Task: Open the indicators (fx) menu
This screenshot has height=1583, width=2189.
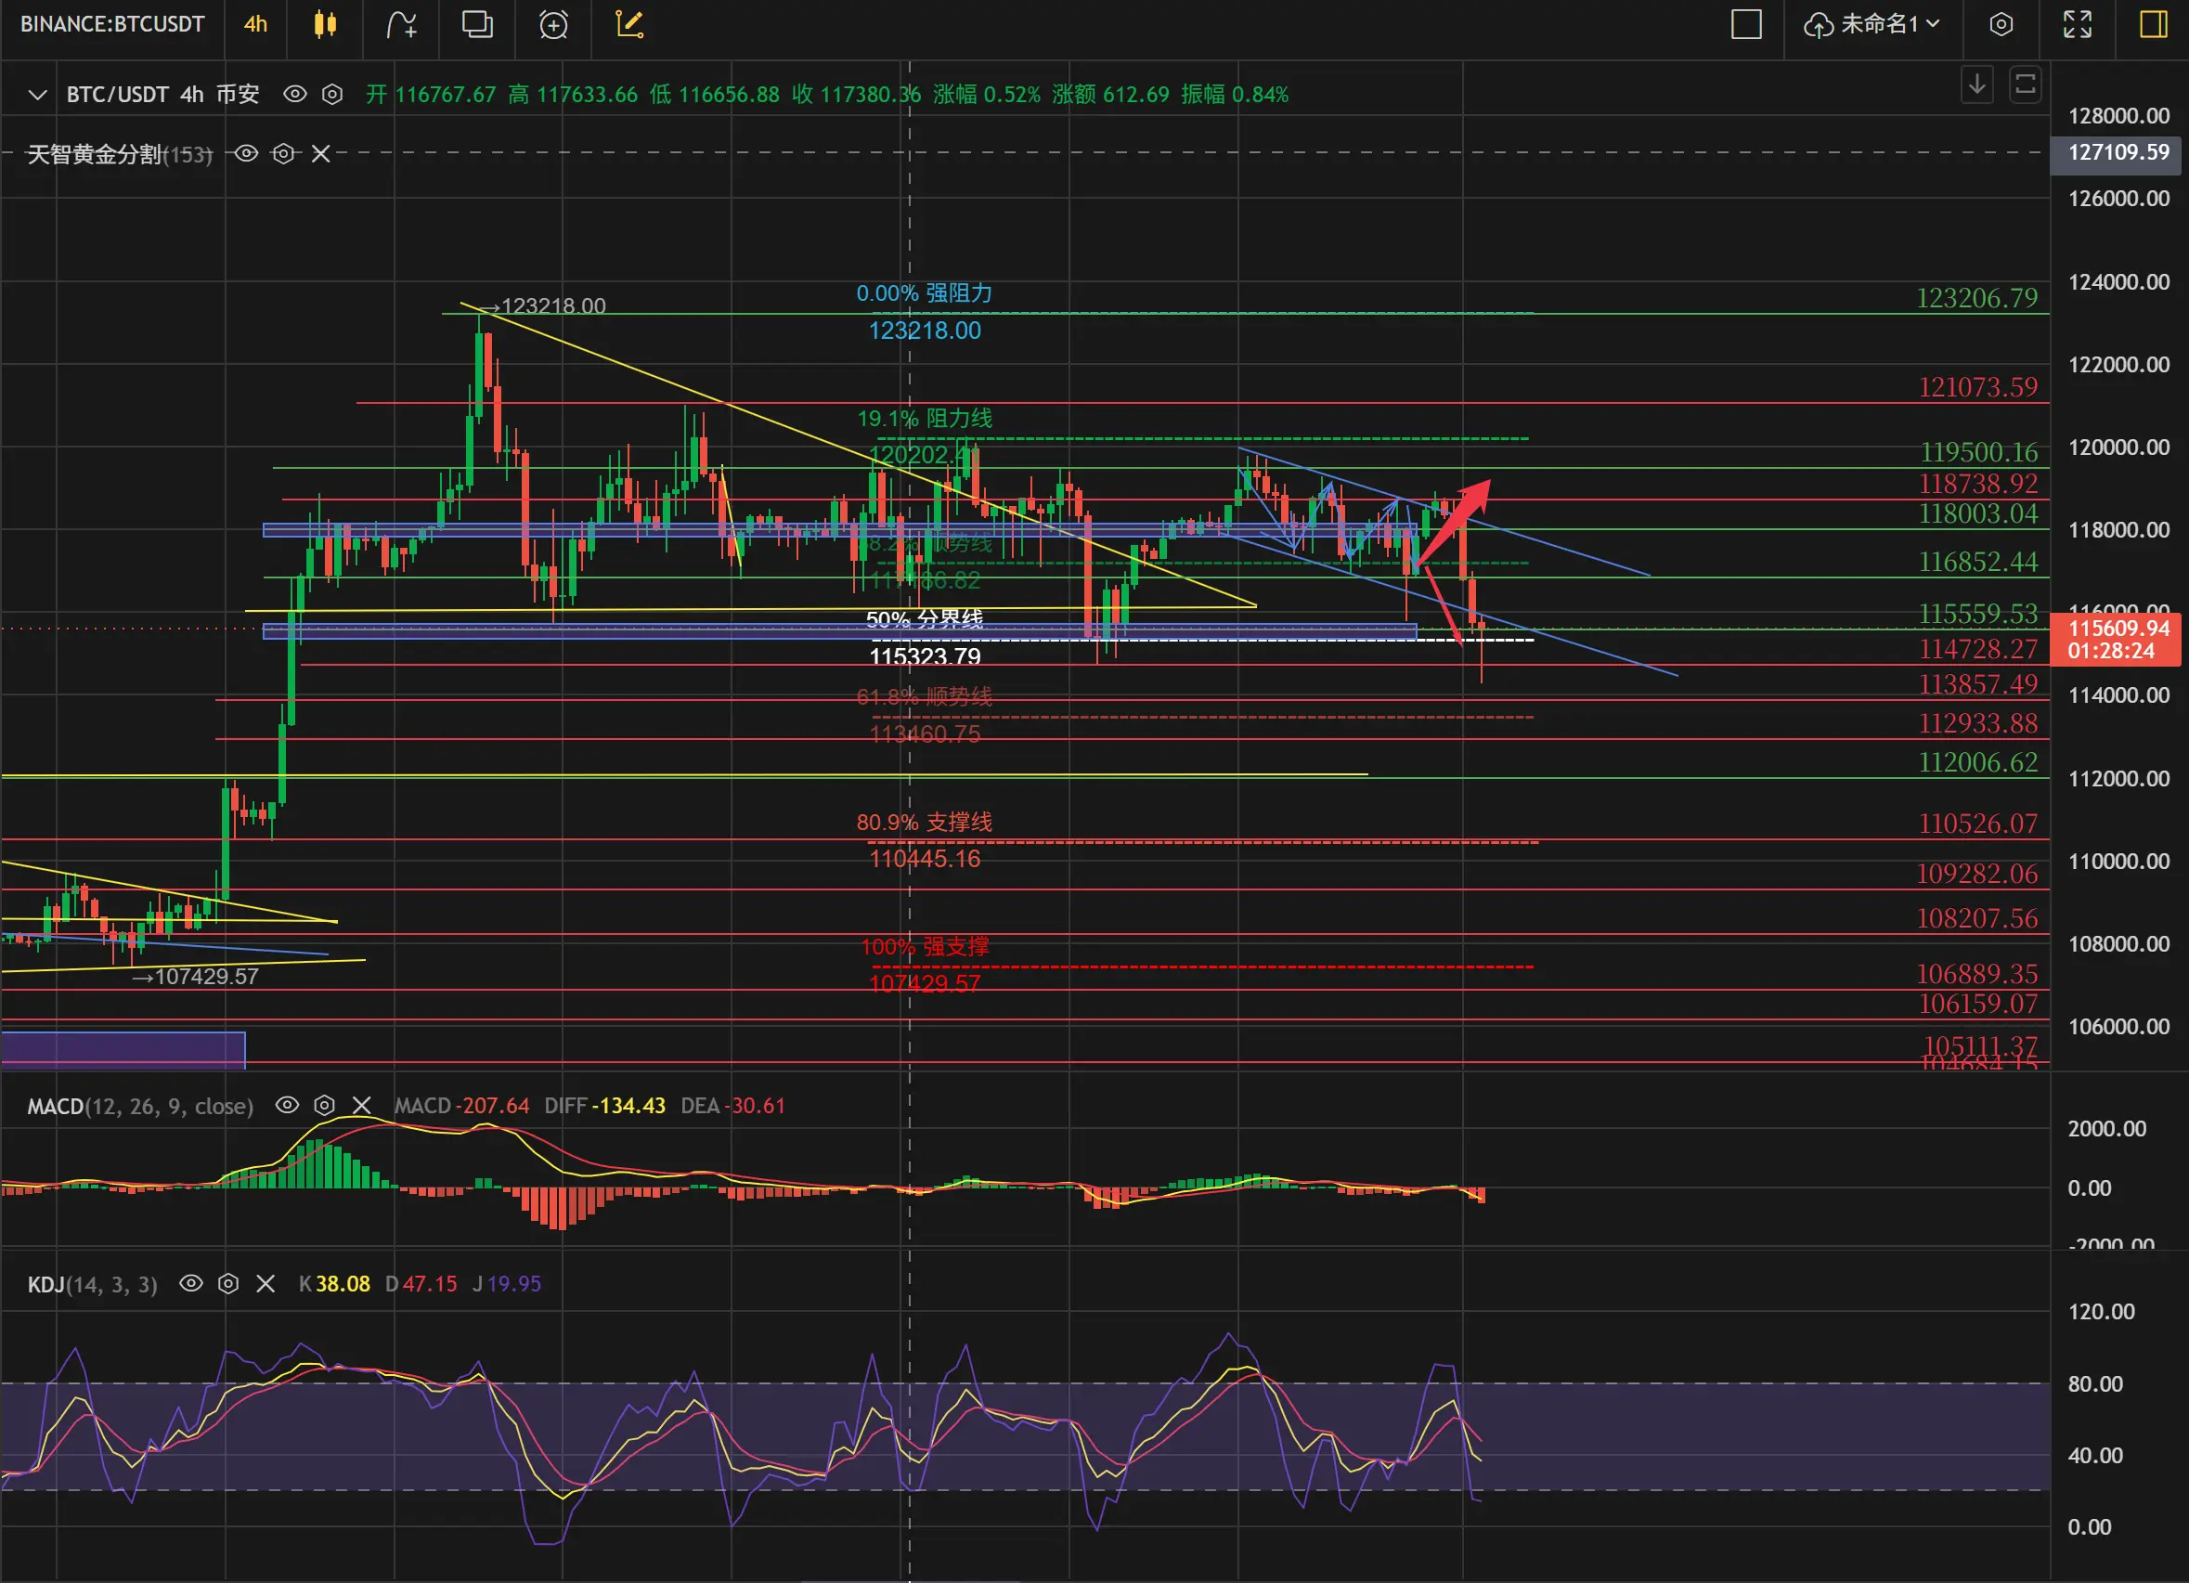Action: point(402,24)
